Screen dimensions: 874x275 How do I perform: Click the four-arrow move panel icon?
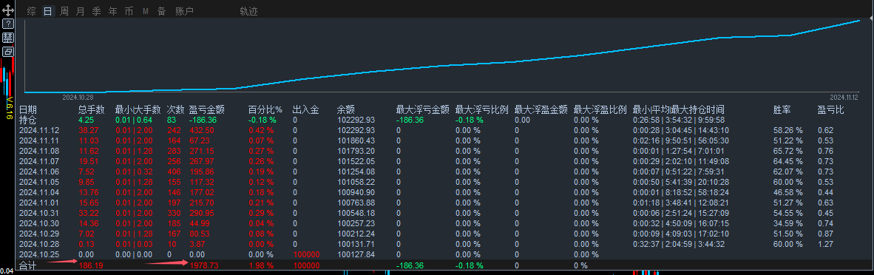coord(8,10)
